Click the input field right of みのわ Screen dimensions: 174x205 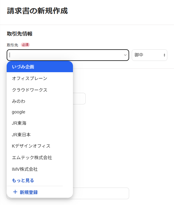79,99
